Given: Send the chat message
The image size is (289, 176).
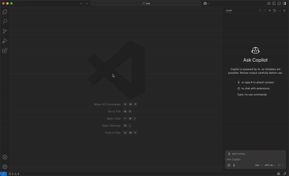Looking at the screenshot, I should point(279,165).
